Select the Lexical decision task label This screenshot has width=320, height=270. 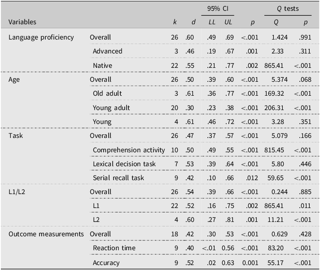point(124,164)
